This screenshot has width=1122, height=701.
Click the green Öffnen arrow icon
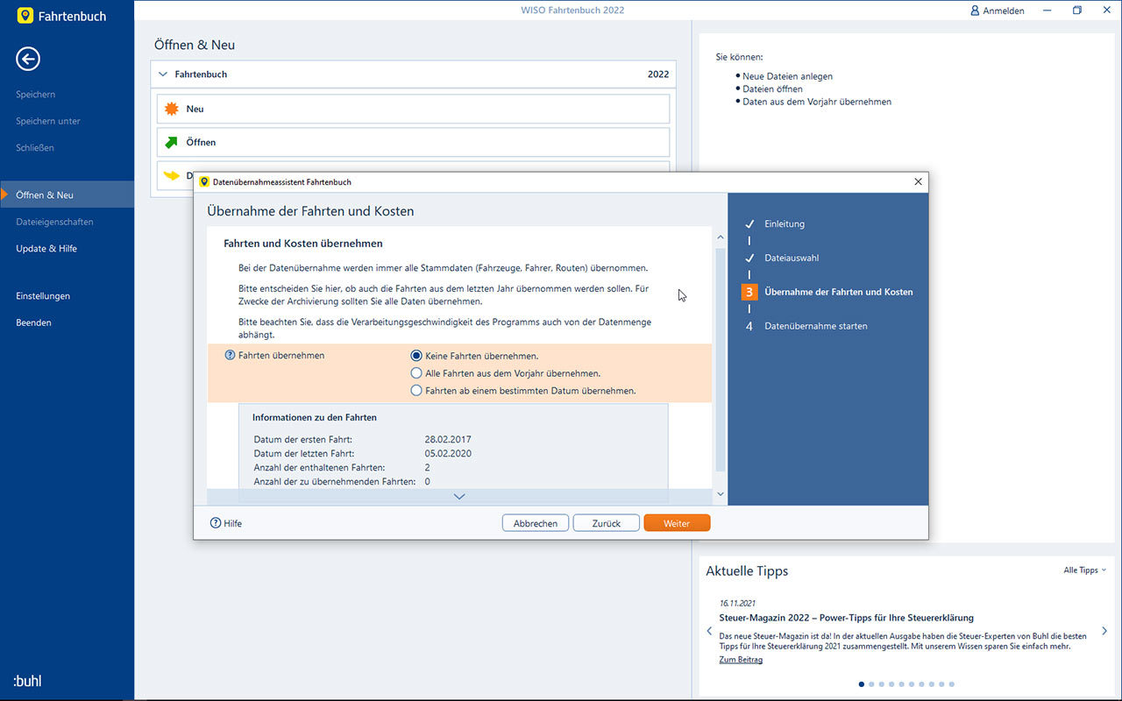point(172,142)
